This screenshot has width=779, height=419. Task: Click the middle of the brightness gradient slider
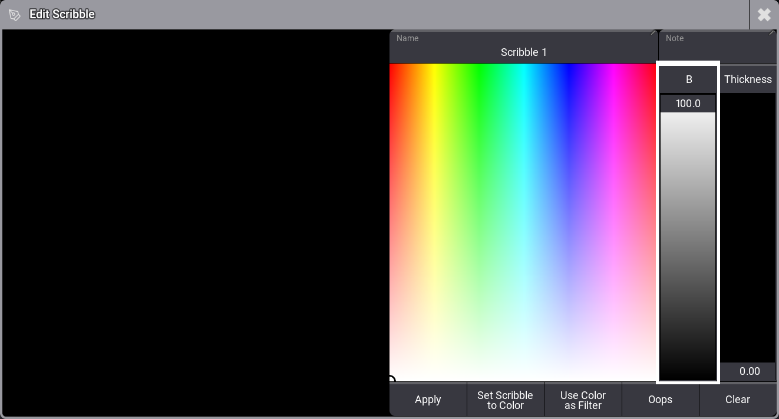point(688,246)
